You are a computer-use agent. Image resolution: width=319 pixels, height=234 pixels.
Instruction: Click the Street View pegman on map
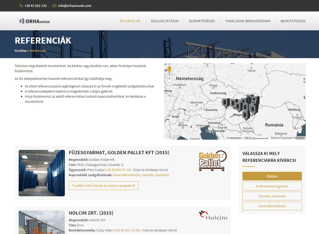(x=169, y=69)
